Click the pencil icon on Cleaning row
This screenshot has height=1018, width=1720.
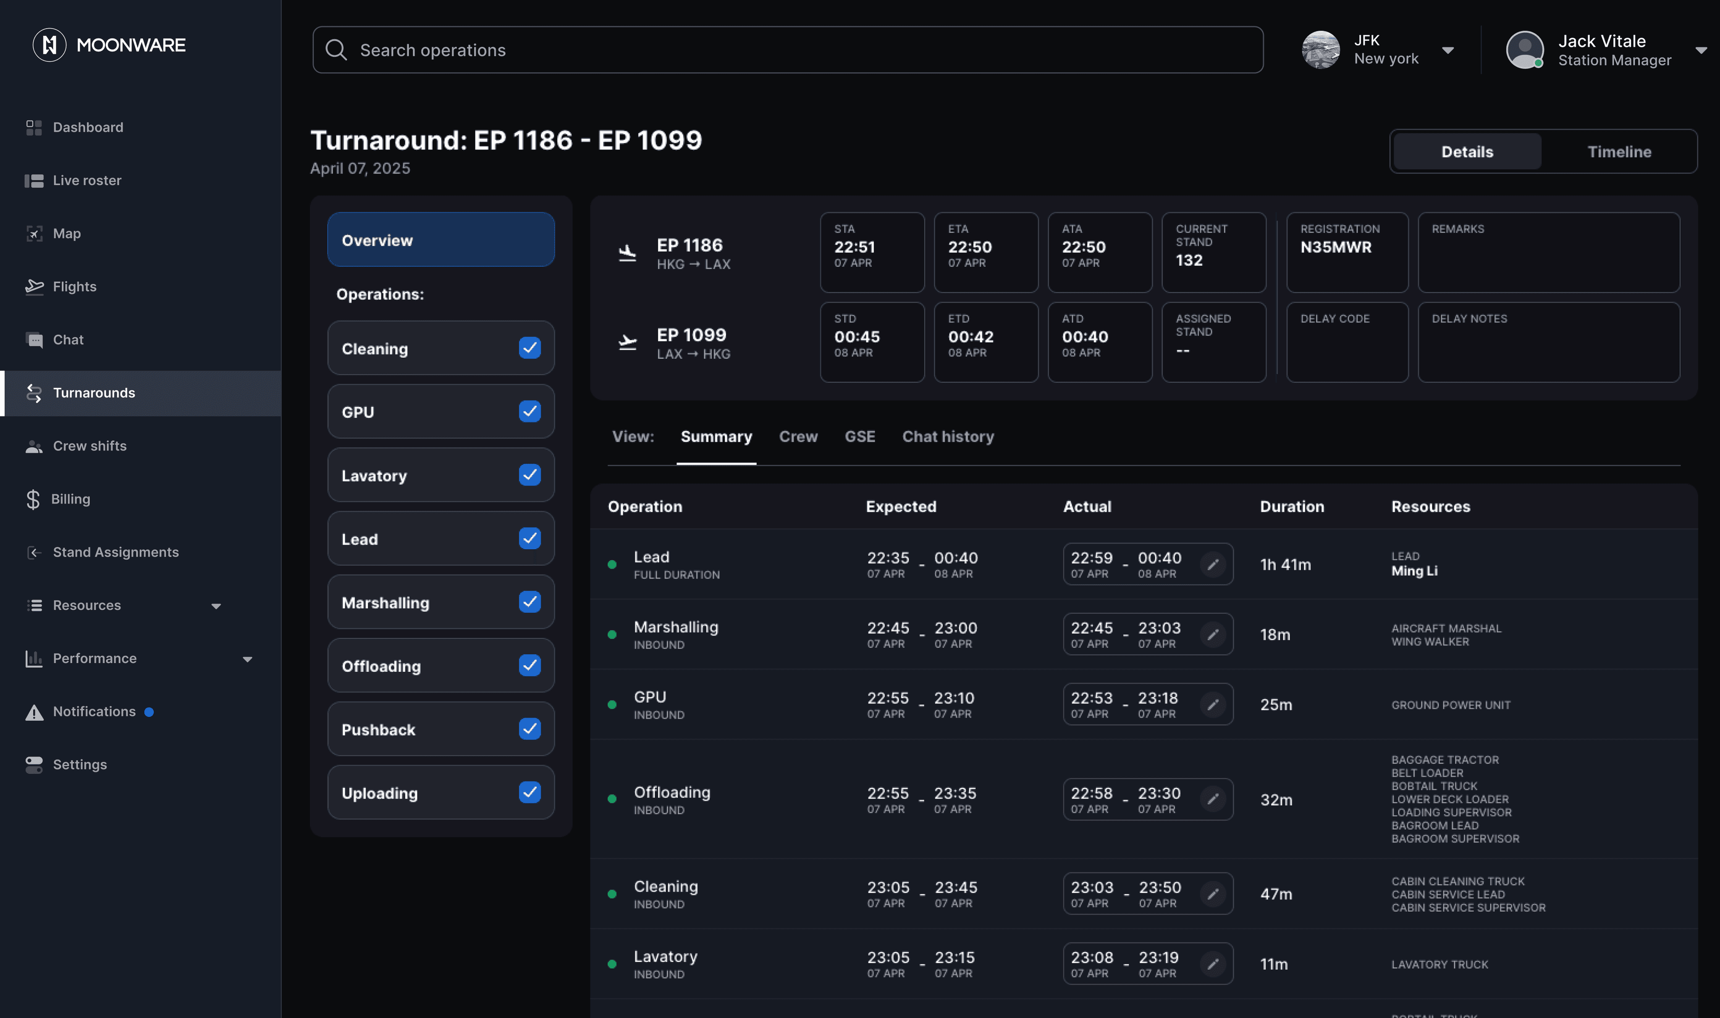[x=1212, y=894]
